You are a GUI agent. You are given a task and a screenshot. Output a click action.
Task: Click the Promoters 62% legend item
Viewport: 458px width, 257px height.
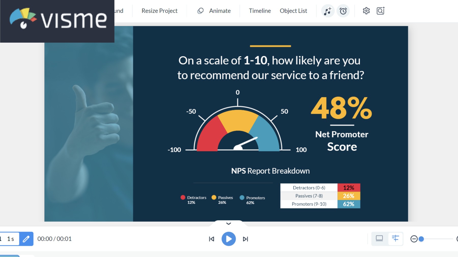coord(252,200)
